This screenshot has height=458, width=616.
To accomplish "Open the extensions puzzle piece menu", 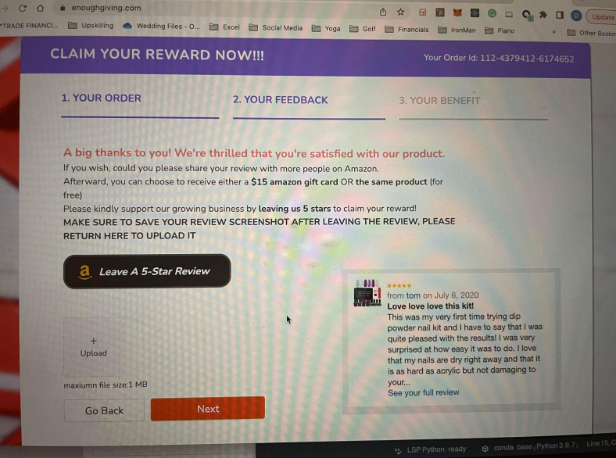I will 543,15.
